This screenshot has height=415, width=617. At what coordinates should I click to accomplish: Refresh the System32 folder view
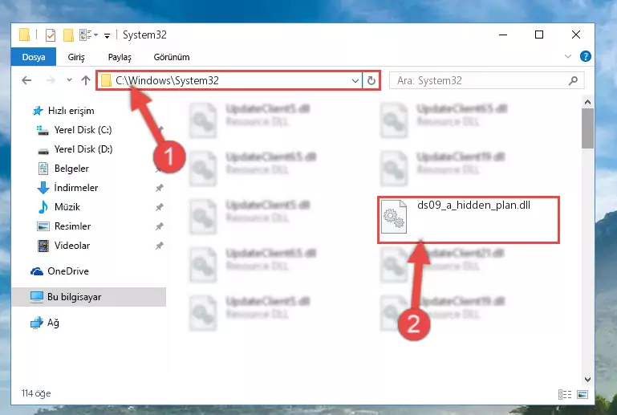[x=371, y=81]
